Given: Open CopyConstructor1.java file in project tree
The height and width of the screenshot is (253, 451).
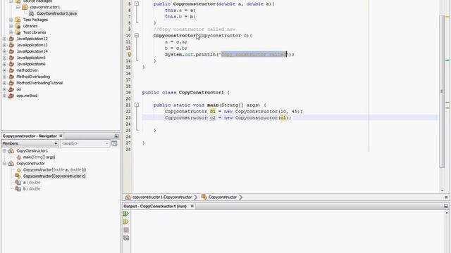Looking at the screenshot, I should (x=56, y=13).
